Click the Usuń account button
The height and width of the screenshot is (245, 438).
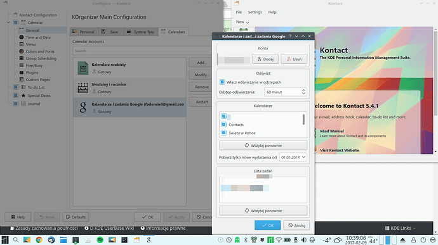[x=294, y=59]
